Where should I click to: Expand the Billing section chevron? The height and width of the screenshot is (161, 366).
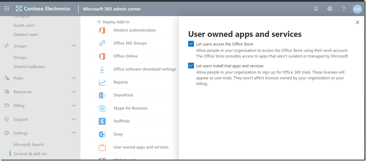point(74,105)
